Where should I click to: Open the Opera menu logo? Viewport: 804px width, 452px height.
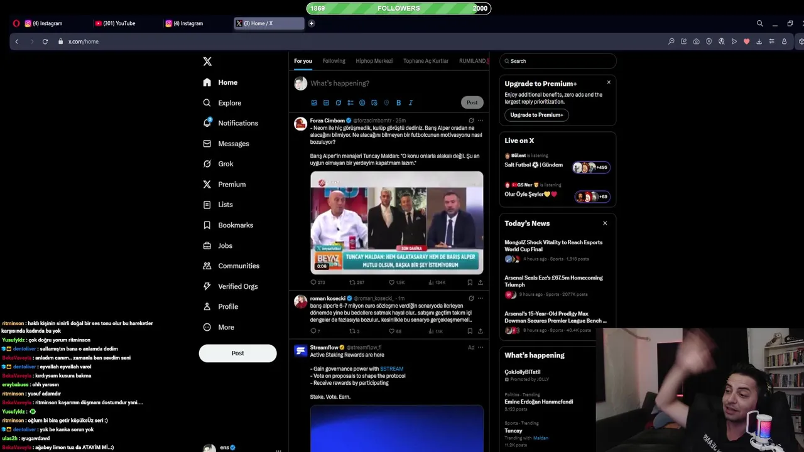16,23
